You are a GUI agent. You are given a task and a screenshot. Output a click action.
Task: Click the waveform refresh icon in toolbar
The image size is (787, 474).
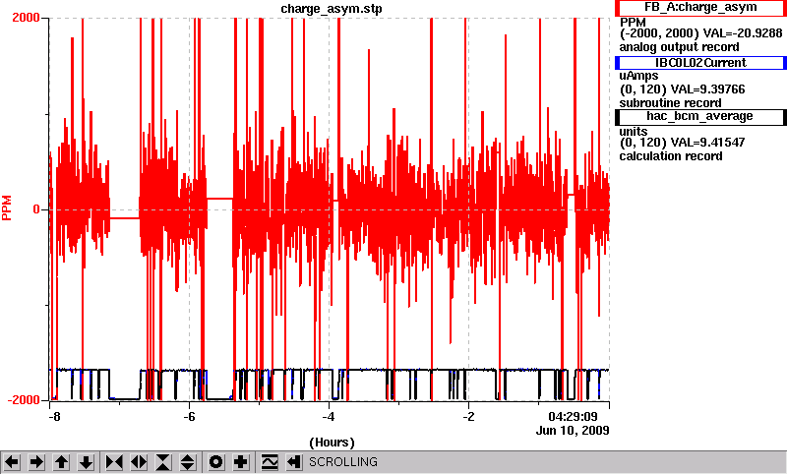click(269, 462)
